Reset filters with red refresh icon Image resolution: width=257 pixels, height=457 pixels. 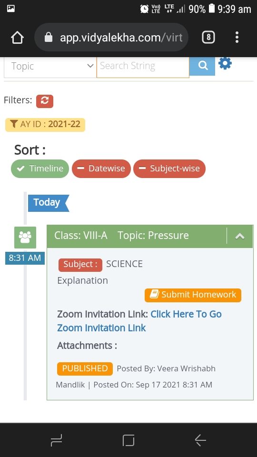(45, 101)
